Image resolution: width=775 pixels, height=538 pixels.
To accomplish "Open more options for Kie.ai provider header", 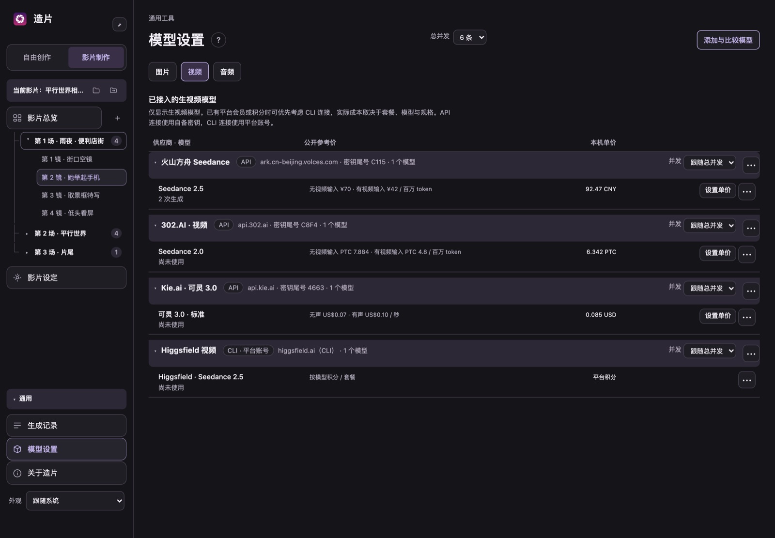I will pos(751,291).
